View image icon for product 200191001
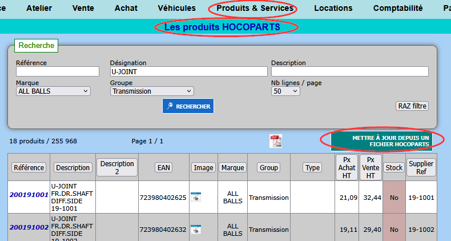The height and width of the screenshot is (241, 451). click(x=196, y=197)
